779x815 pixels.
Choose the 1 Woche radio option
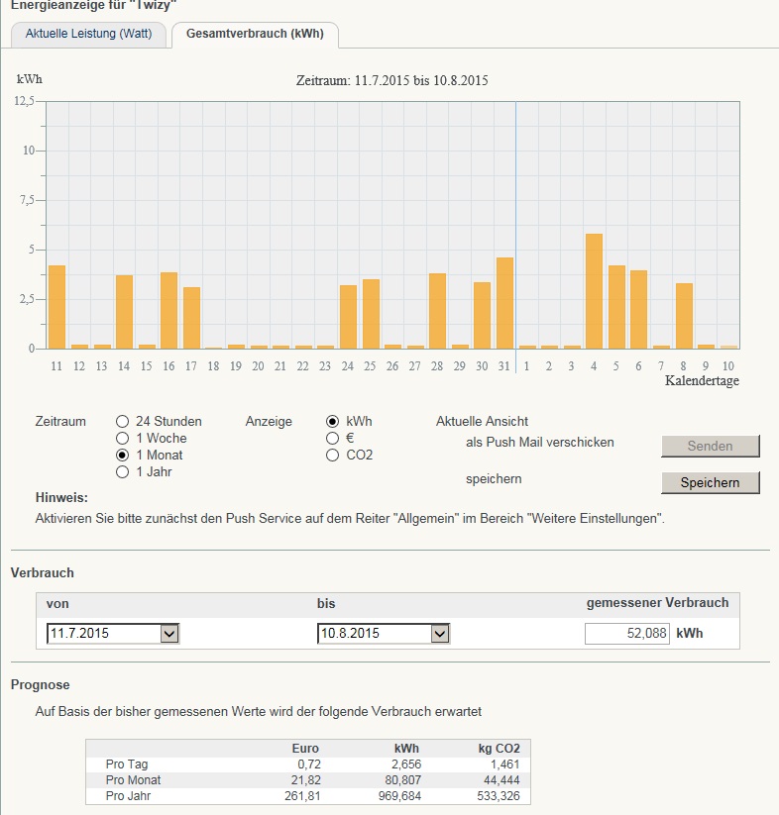click(x=123, y=438)
